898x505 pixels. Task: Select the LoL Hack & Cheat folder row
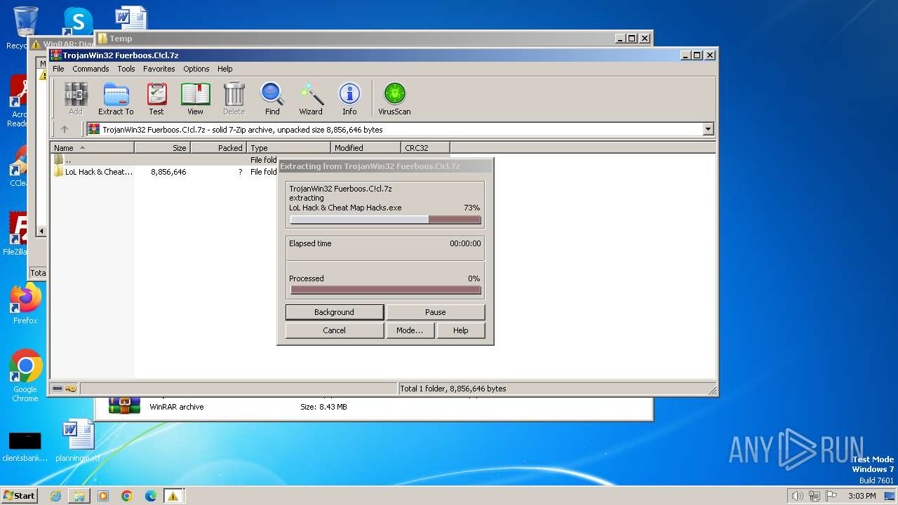[x=165, y=172]
